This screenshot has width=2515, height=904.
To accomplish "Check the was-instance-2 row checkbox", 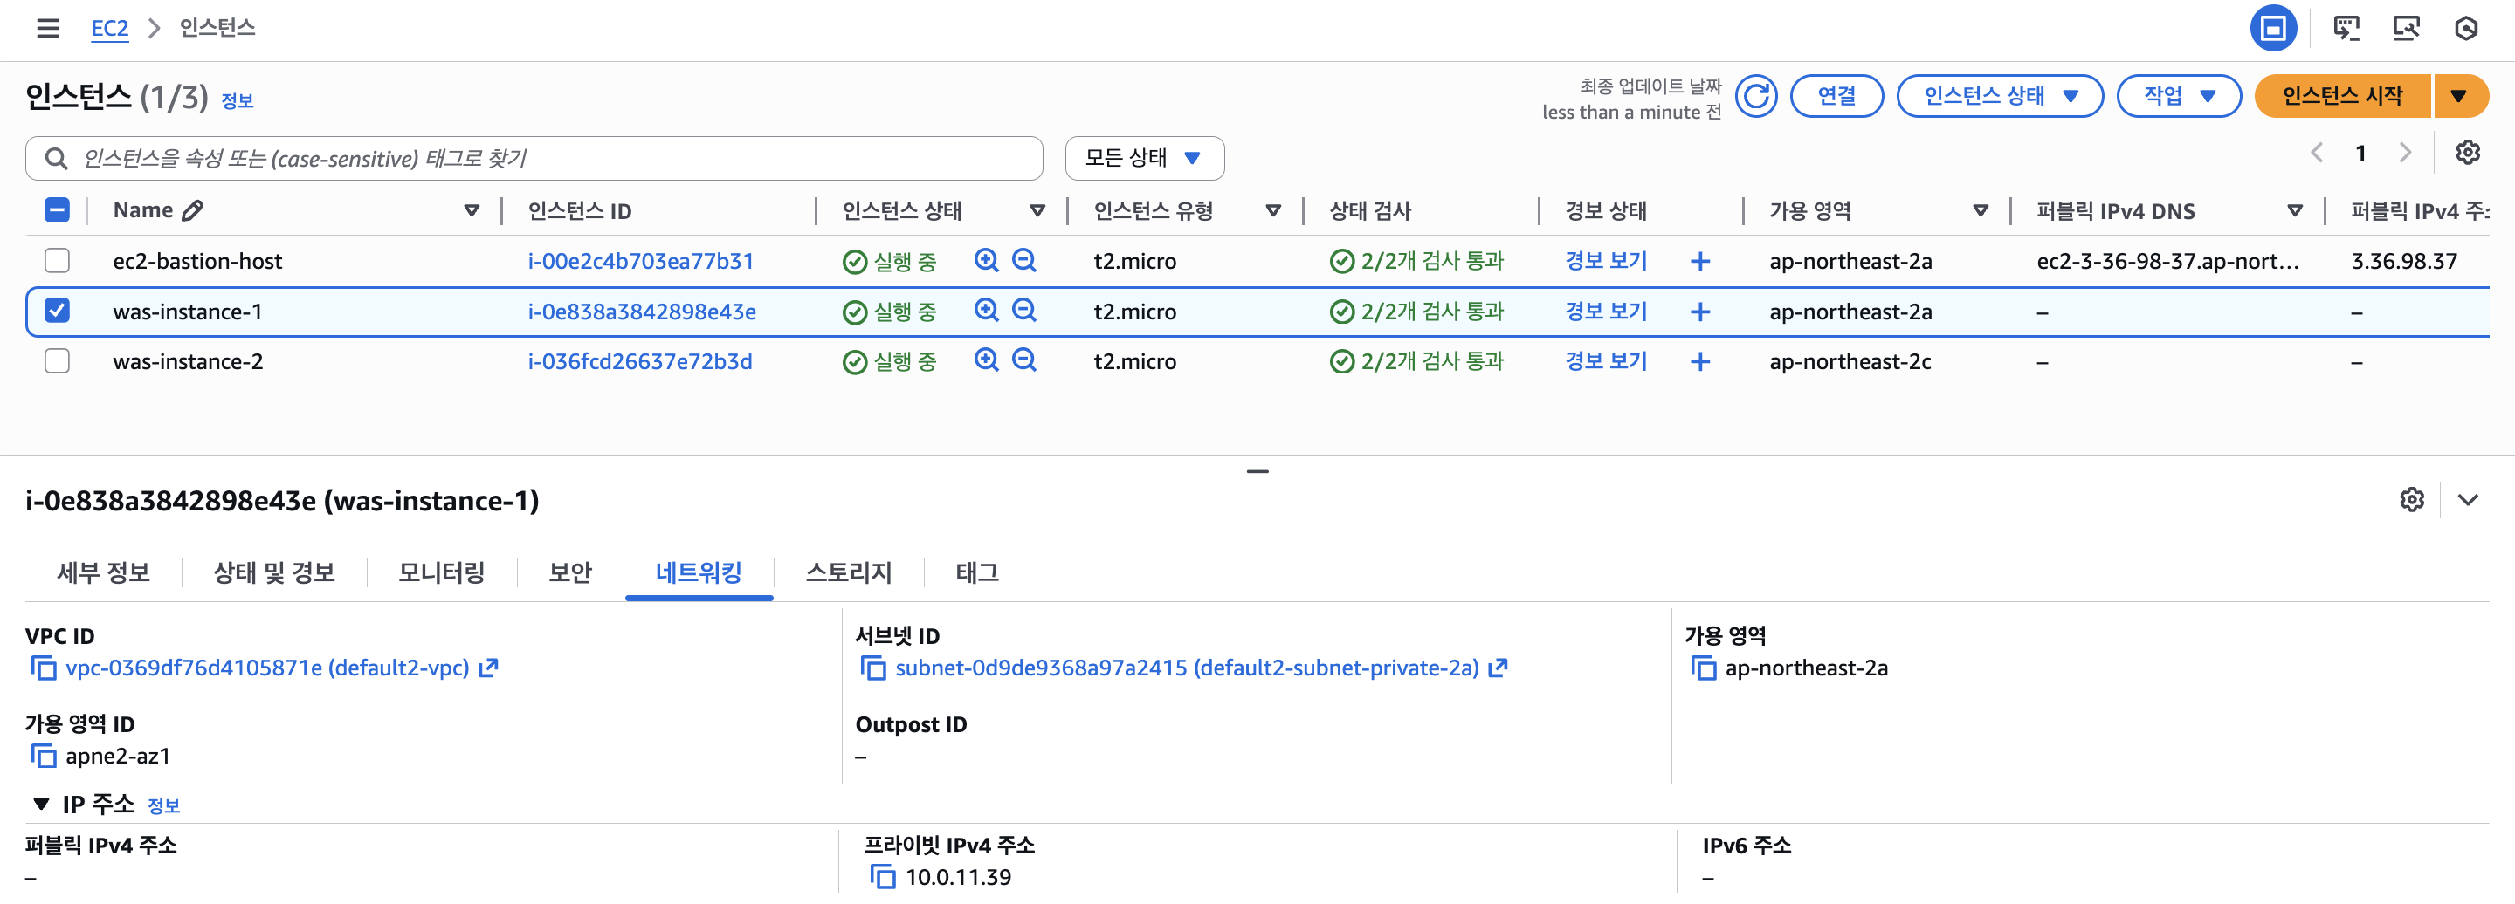I will click(58, 361).
